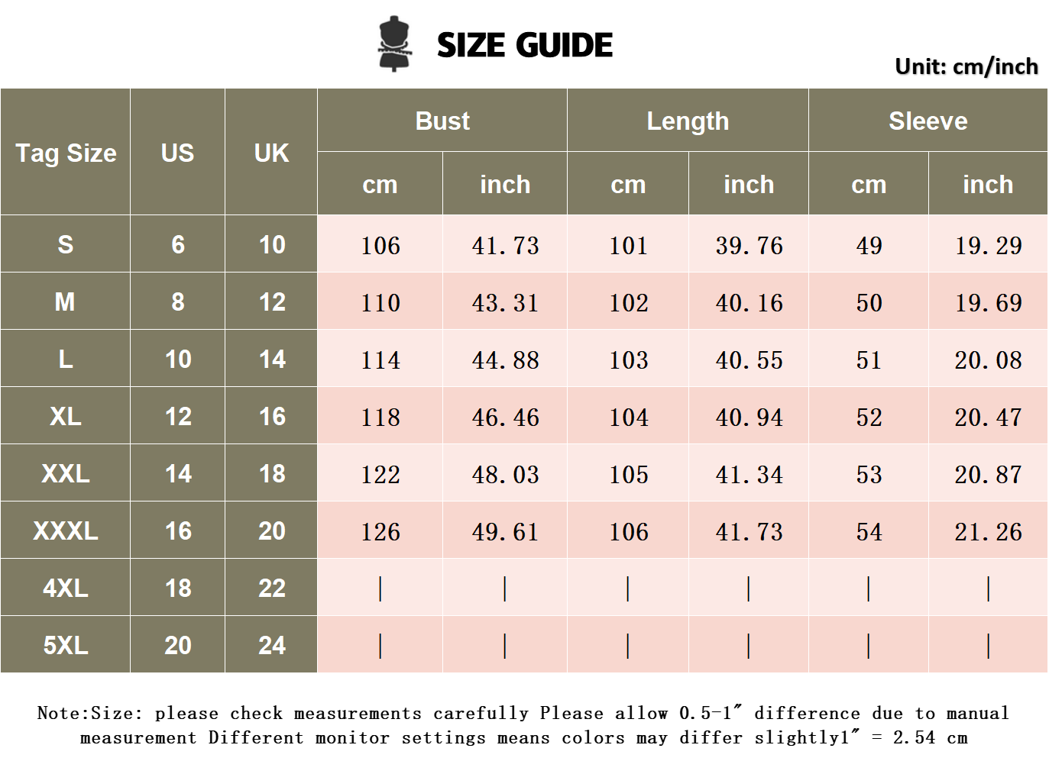This screenshot has width=1049, height=774.
Task: Click the 5XL tag size cell
Action: [x=66, y=645]
